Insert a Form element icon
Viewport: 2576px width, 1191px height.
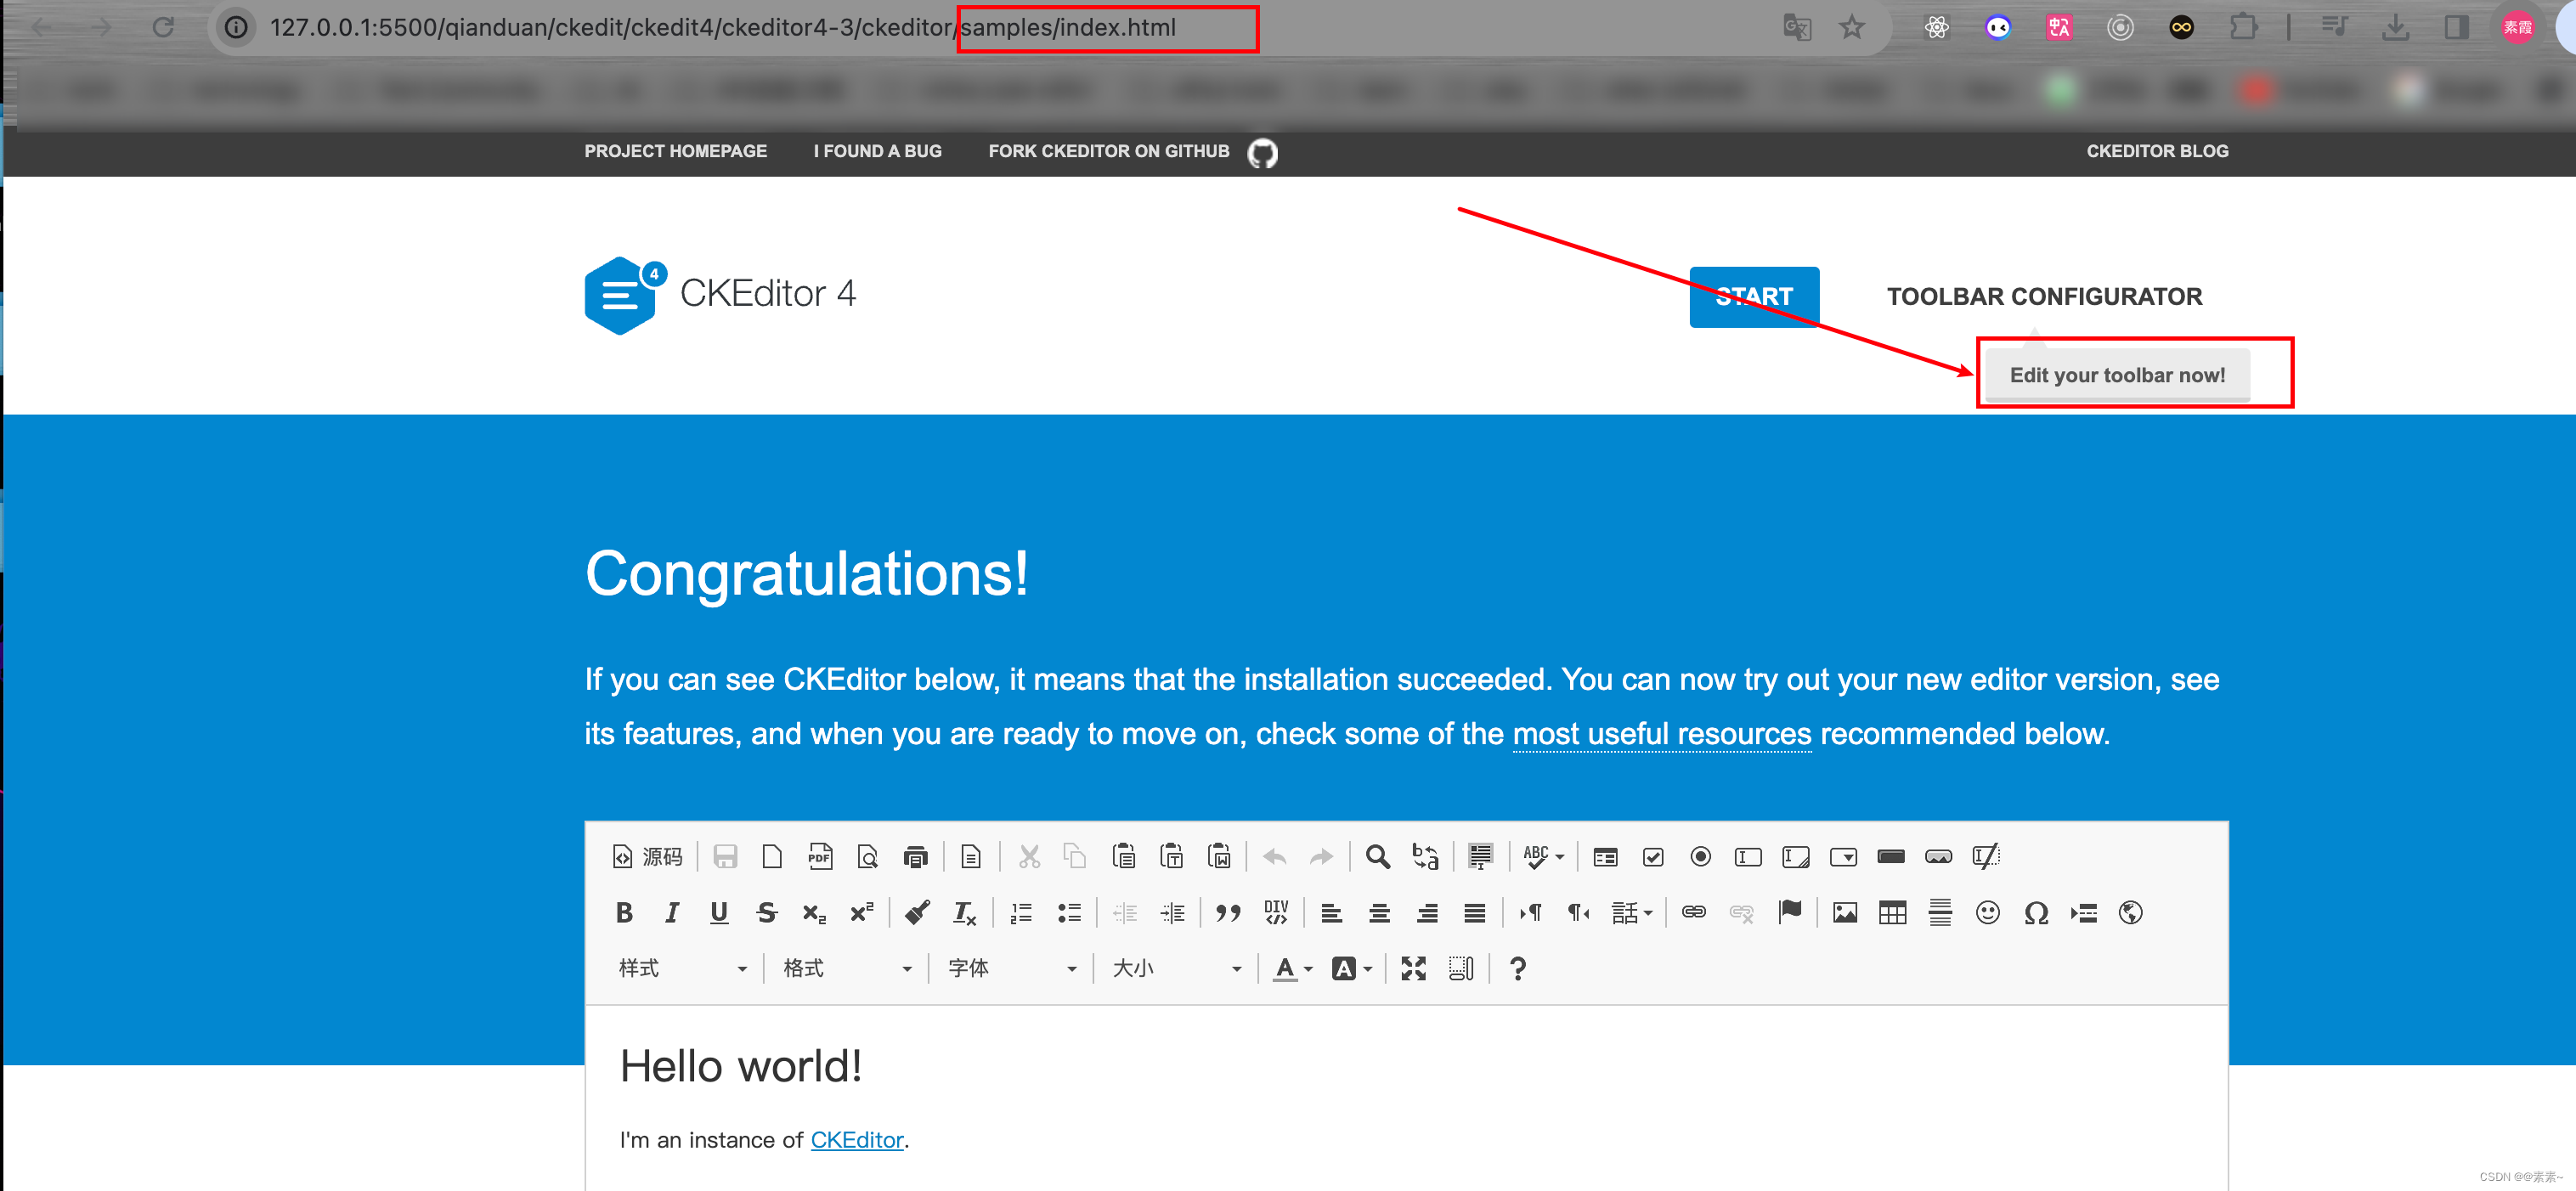(x=1605, y=857)
